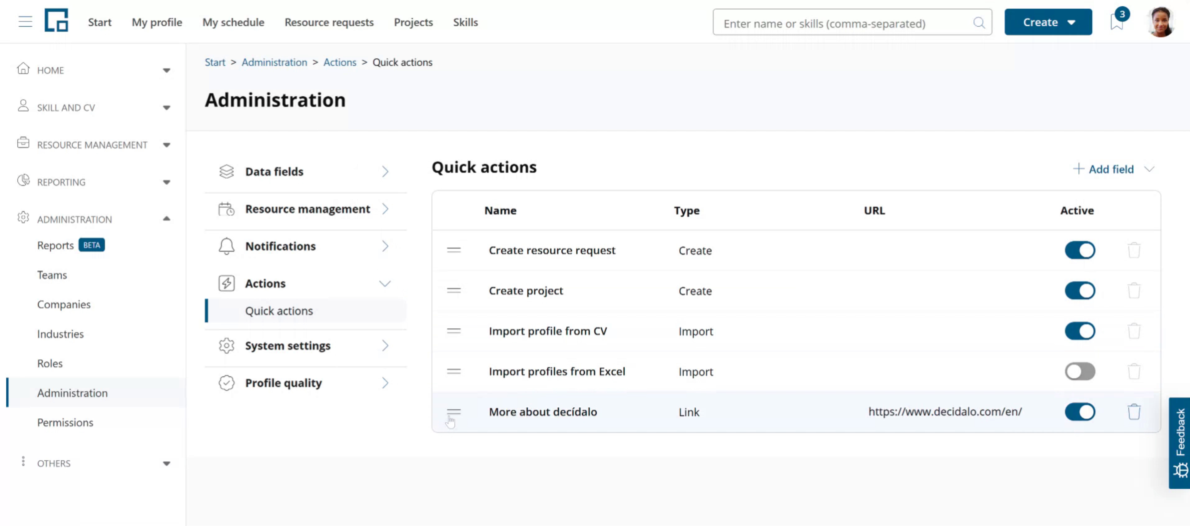Open the Notifications settings category
Screen dimensions: 1190x526
point(306,246)
